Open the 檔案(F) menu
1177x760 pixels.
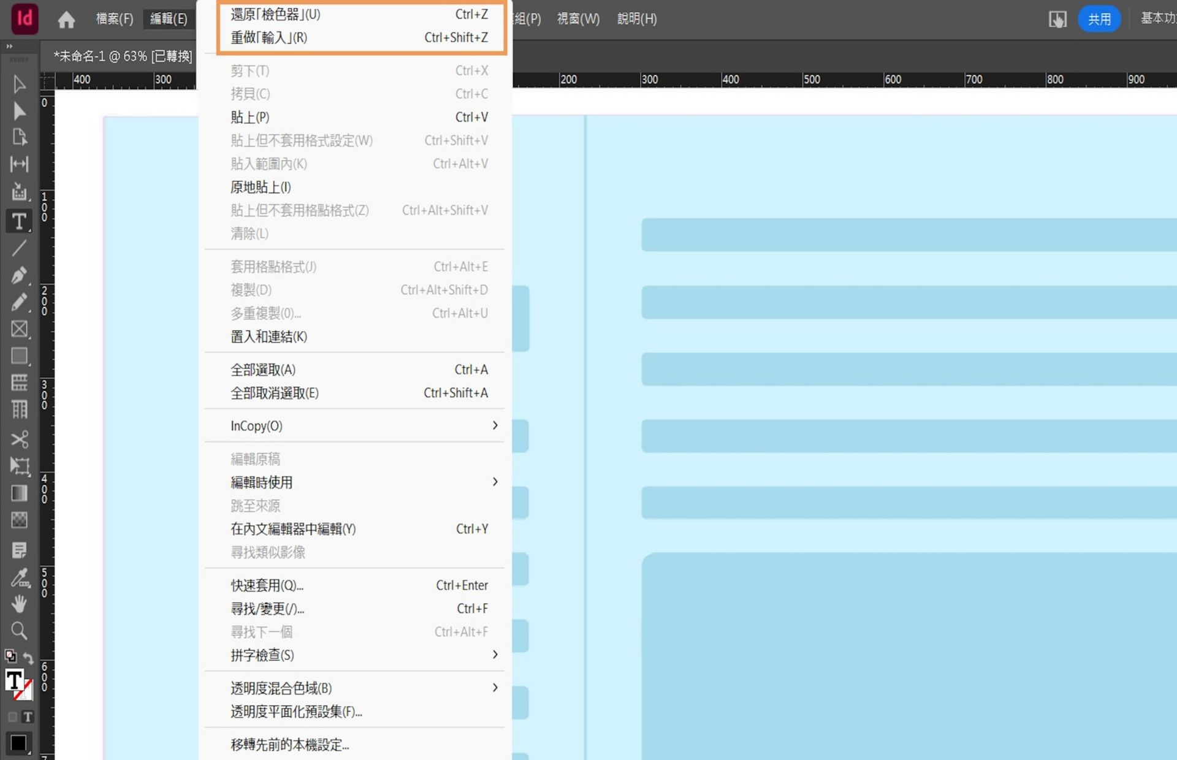[x=115, y=19]
